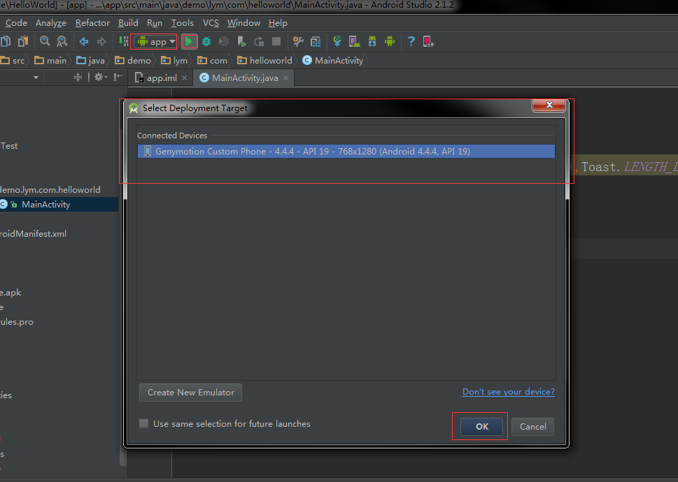Open the Run menu

pos(155,23)
